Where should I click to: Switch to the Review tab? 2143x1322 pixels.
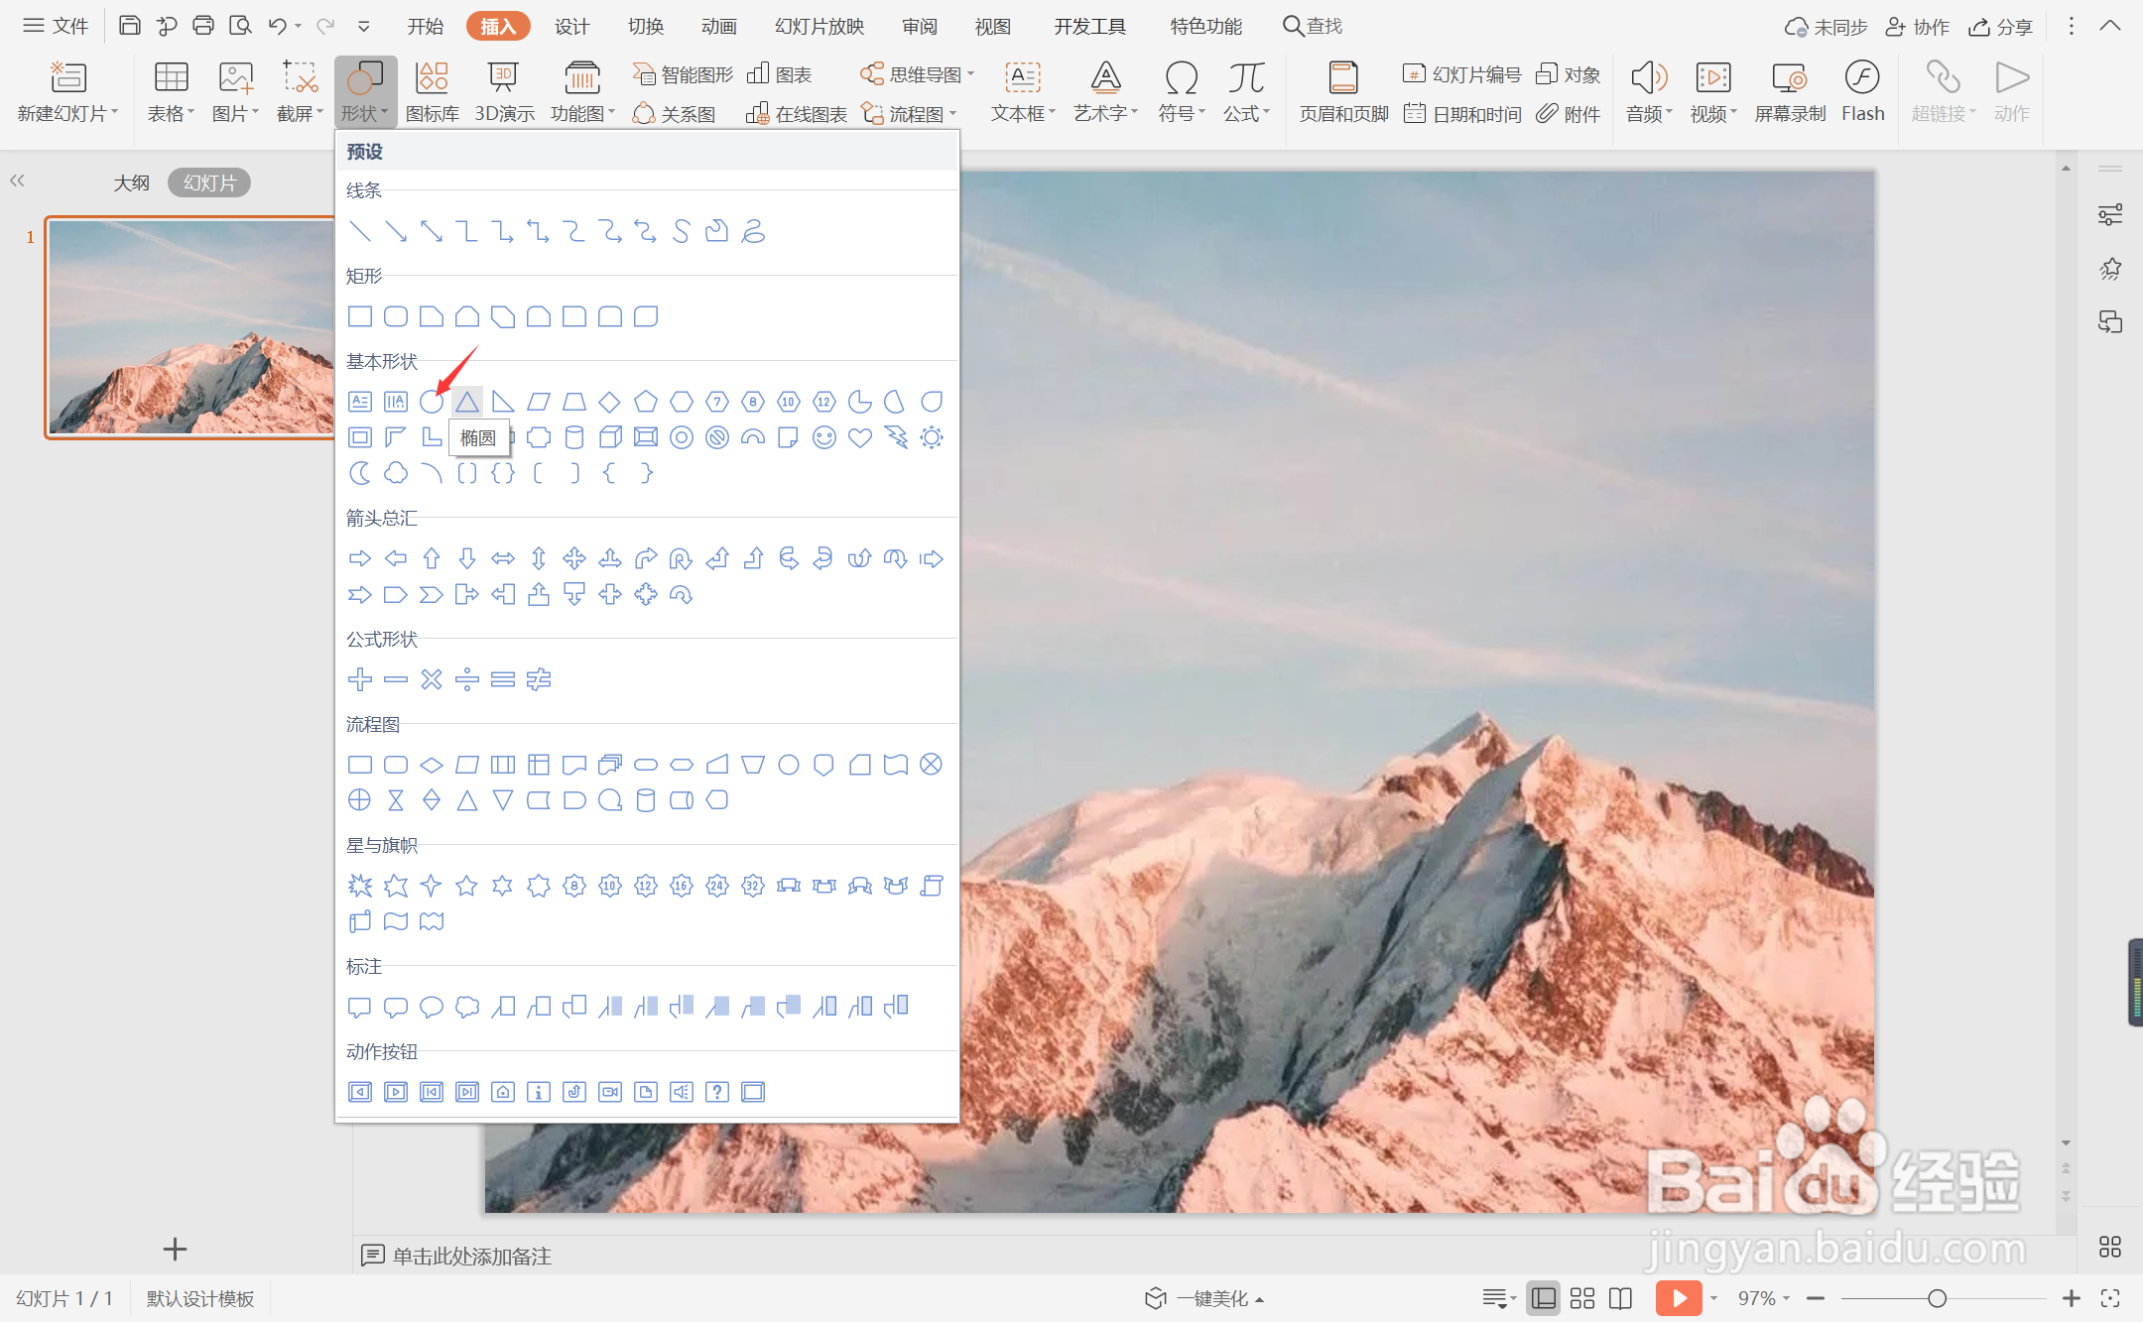pyautogui.click(x=920, y=26)
